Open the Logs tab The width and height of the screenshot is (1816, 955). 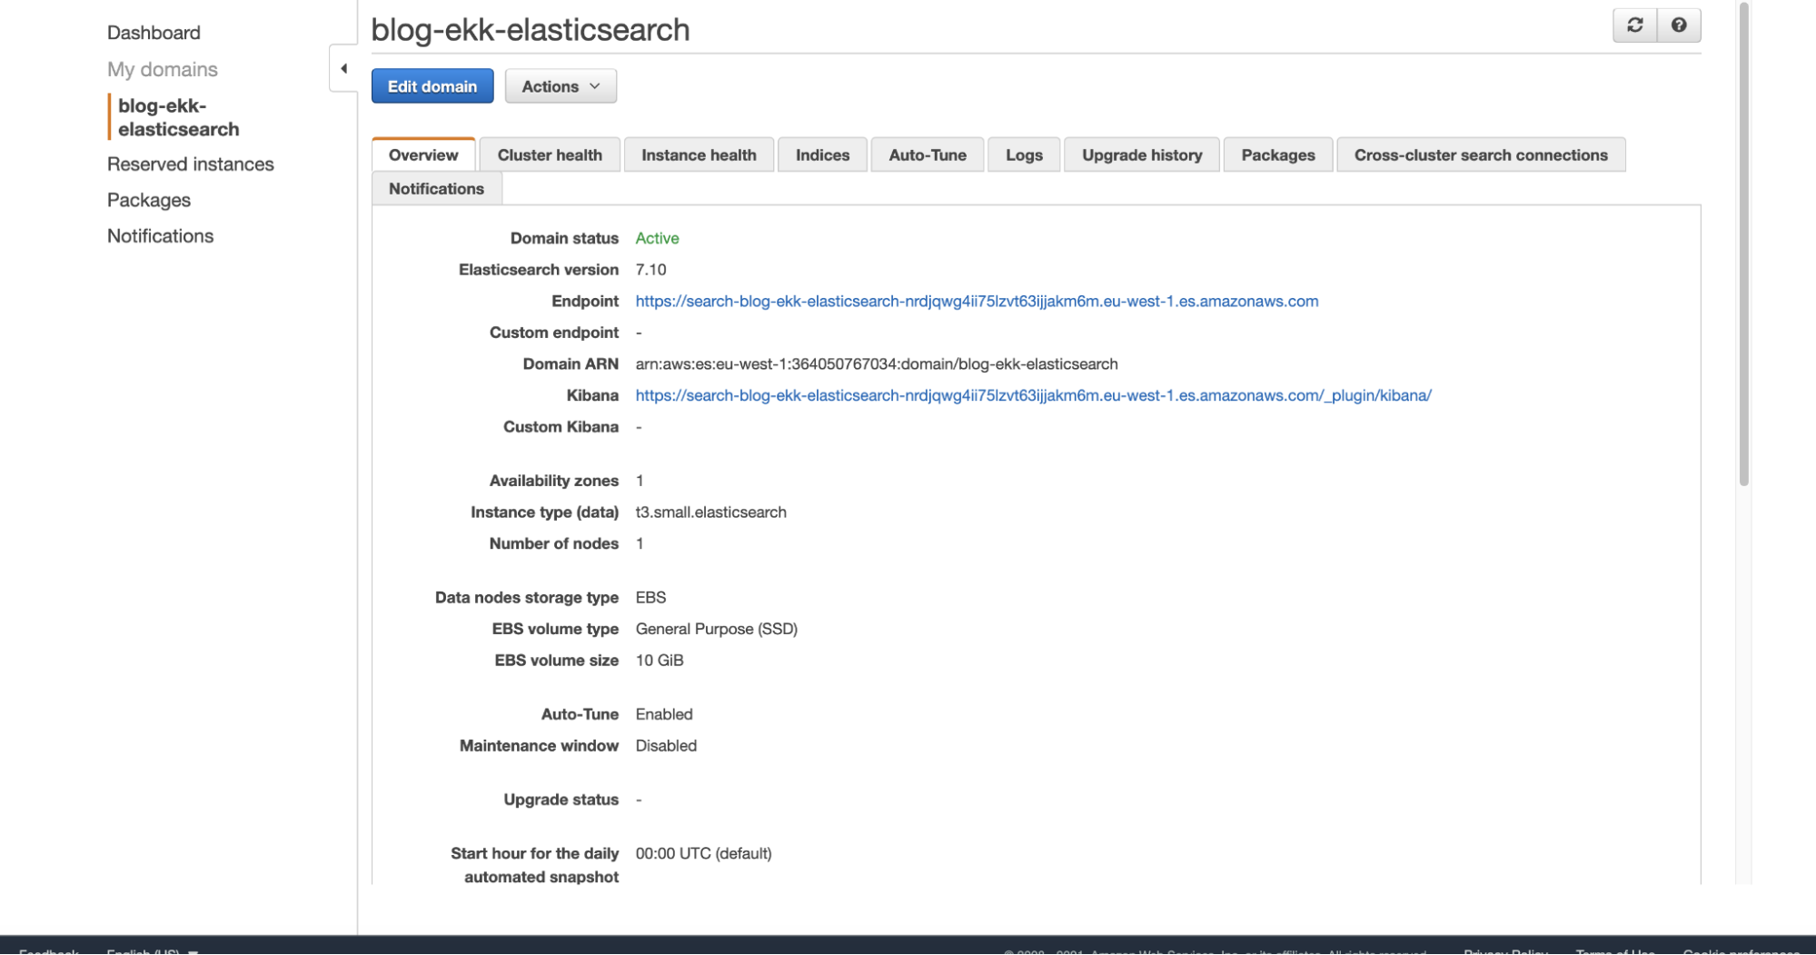point(1023,155)
